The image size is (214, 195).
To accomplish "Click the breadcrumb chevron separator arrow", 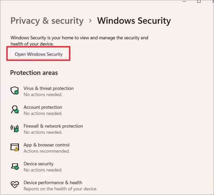I will point(90,21).
